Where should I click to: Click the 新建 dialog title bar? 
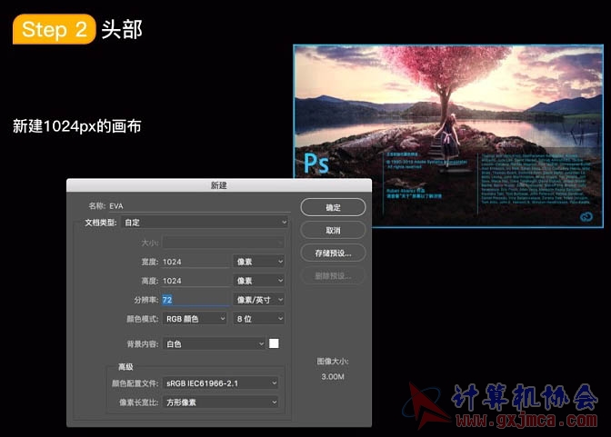[x=219, y=185]
